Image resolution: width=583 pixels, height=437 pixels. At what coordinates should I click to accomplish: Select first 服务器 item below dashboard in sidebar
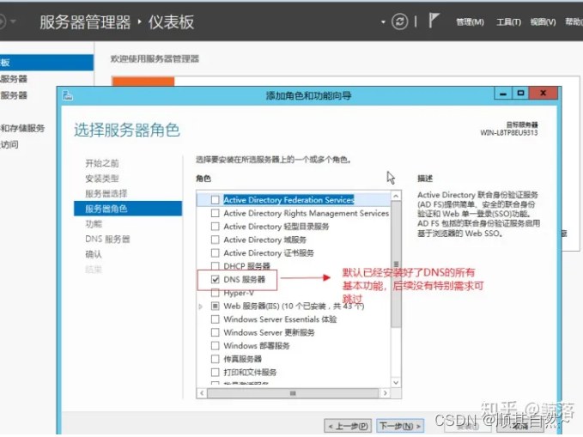click(14, 79)
